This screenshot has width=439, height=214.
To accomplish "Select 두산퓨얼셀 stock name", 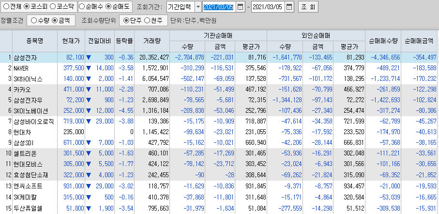I will click(28, 208).
